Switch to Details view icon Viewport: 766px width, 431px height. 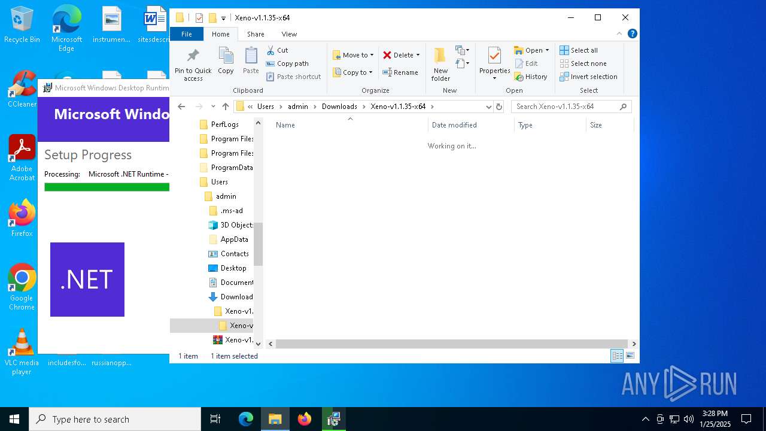point(617,356)
